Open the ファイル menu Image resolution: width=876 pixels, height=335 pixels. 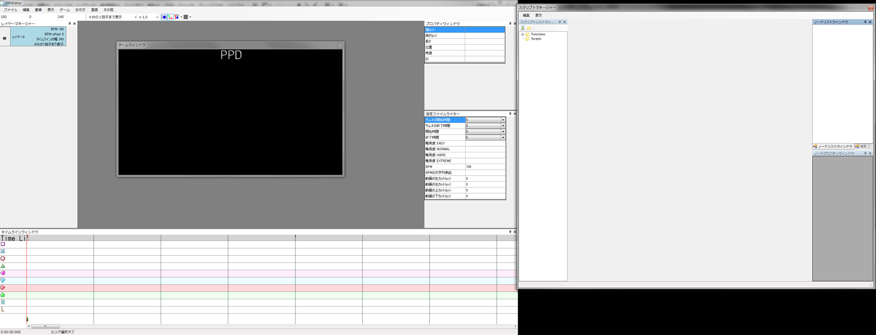pyautogui.click(x=10, y=10)
